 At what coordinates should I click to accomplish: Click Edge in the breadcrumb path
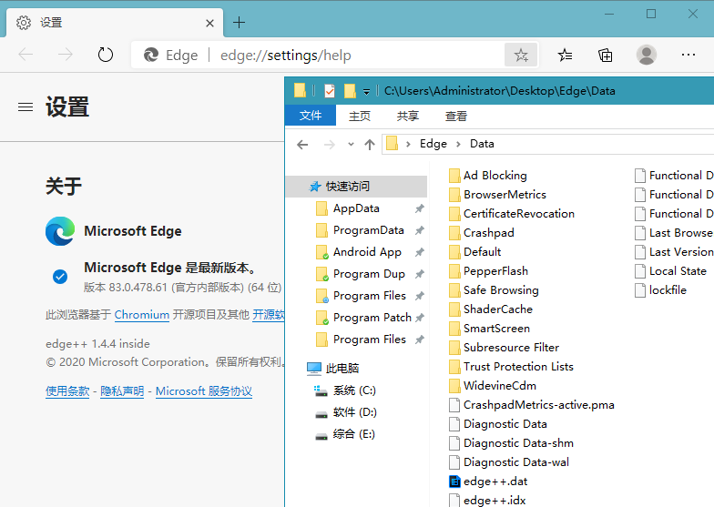click(433, 144)
